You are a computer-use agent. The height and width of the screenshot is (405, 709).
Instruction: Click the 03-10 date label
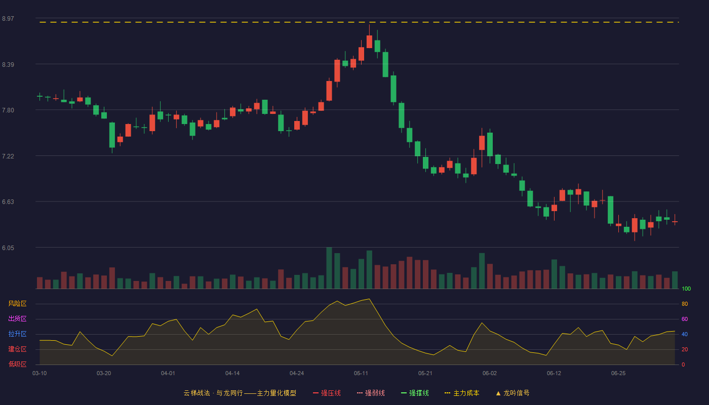point(40,373)
